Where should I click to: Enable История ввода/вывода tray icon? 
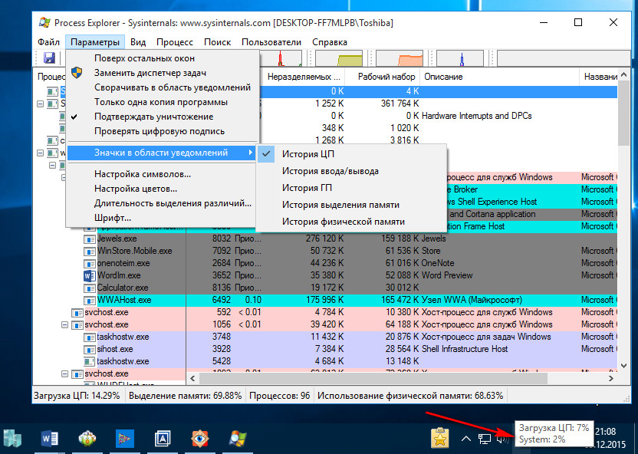pos(351,171)
